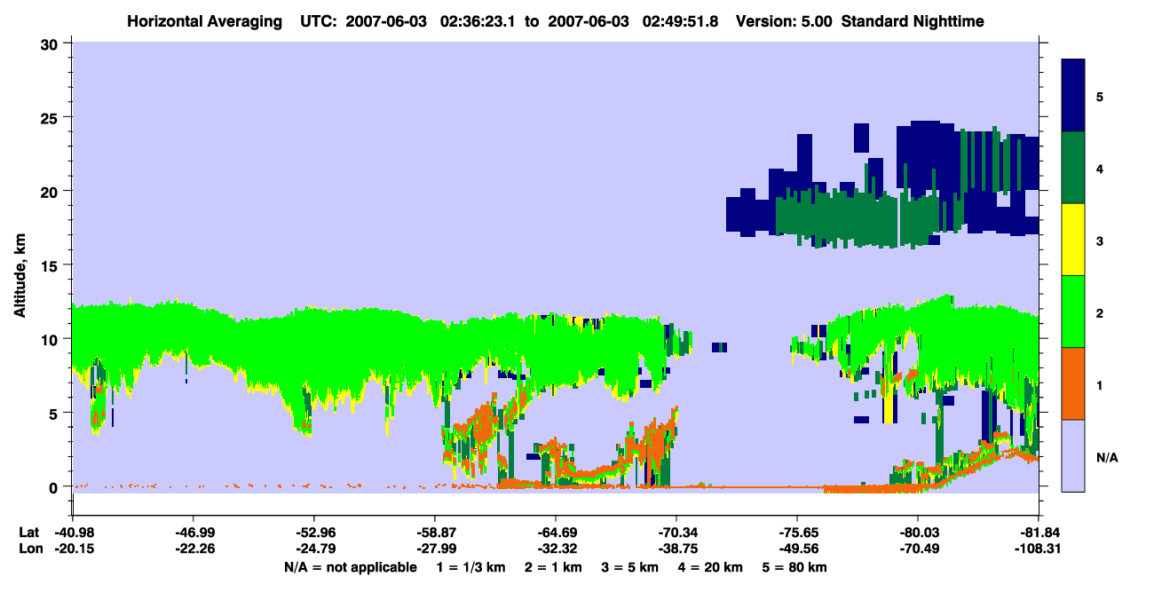
Task: Click the color bar label '5'
Action: click(1100, 96)
